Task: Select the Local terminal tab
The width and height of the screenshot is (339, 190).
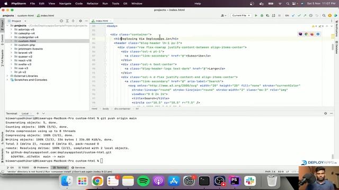Action: tap(25, 113)
